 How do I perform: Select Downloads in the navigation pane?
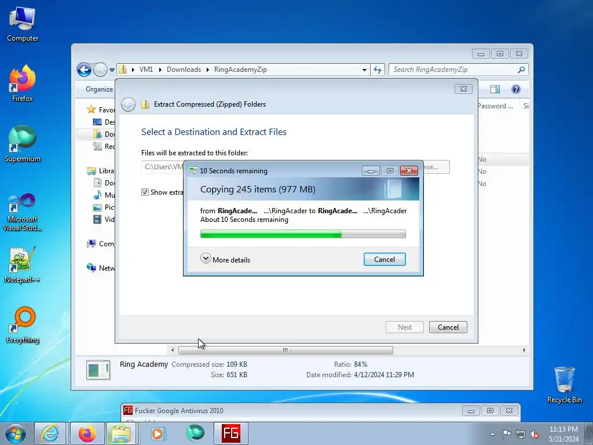click(104, 134)
